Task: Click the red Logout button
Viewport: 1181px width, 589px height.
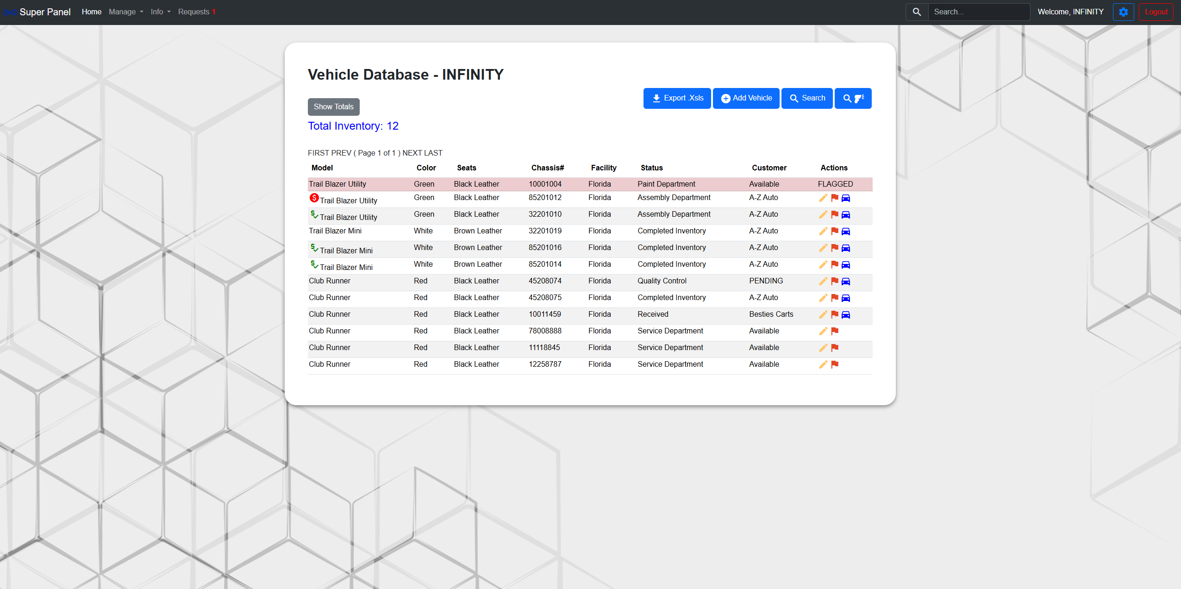Action: [x=1156, y=12]
